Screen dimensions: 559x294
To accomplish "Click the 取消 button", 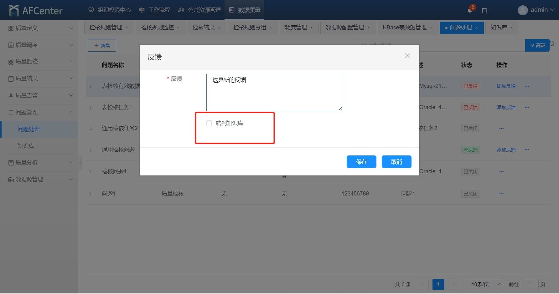I will (x=396, y=162).
